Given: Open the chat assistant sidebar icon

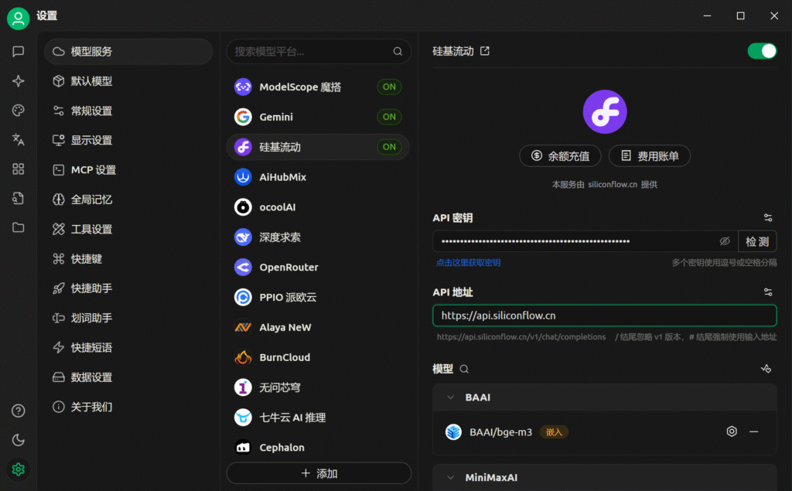Looking at the screenshot, I should pyautogui.click(x=19, y=52).
